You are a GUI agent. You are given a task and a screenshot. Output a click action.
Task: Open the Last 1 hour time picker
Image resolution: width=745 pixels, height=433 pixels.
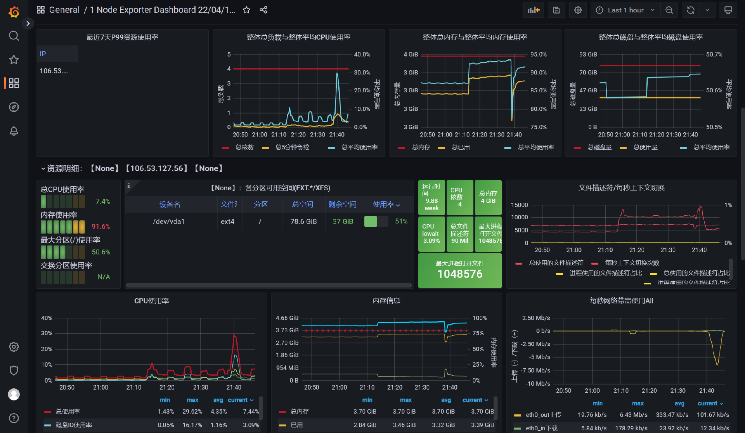pyautogui.click(x=625, y=10)
